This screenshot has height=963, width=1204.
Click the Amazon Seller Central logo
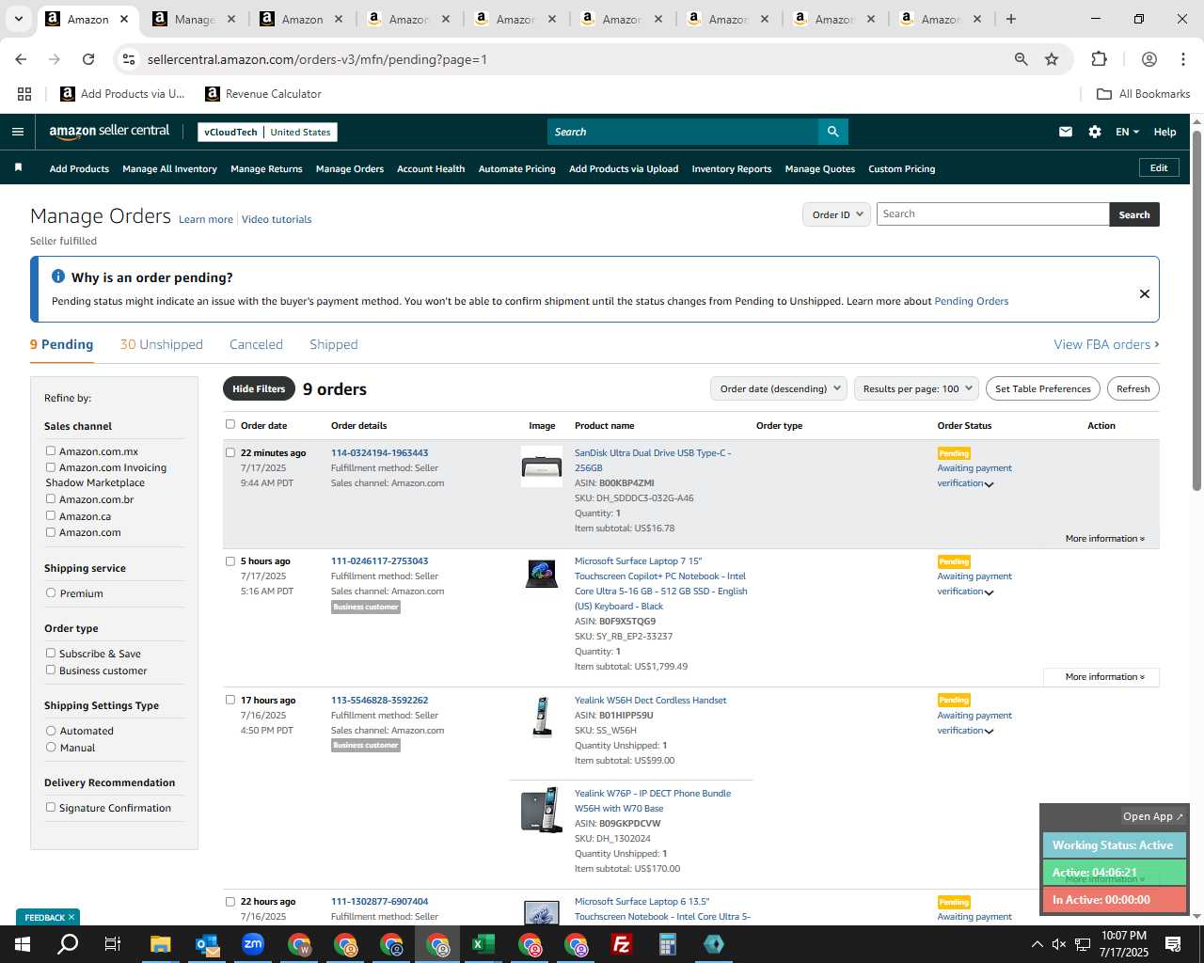pyautogui.click(x=109, y=132)
